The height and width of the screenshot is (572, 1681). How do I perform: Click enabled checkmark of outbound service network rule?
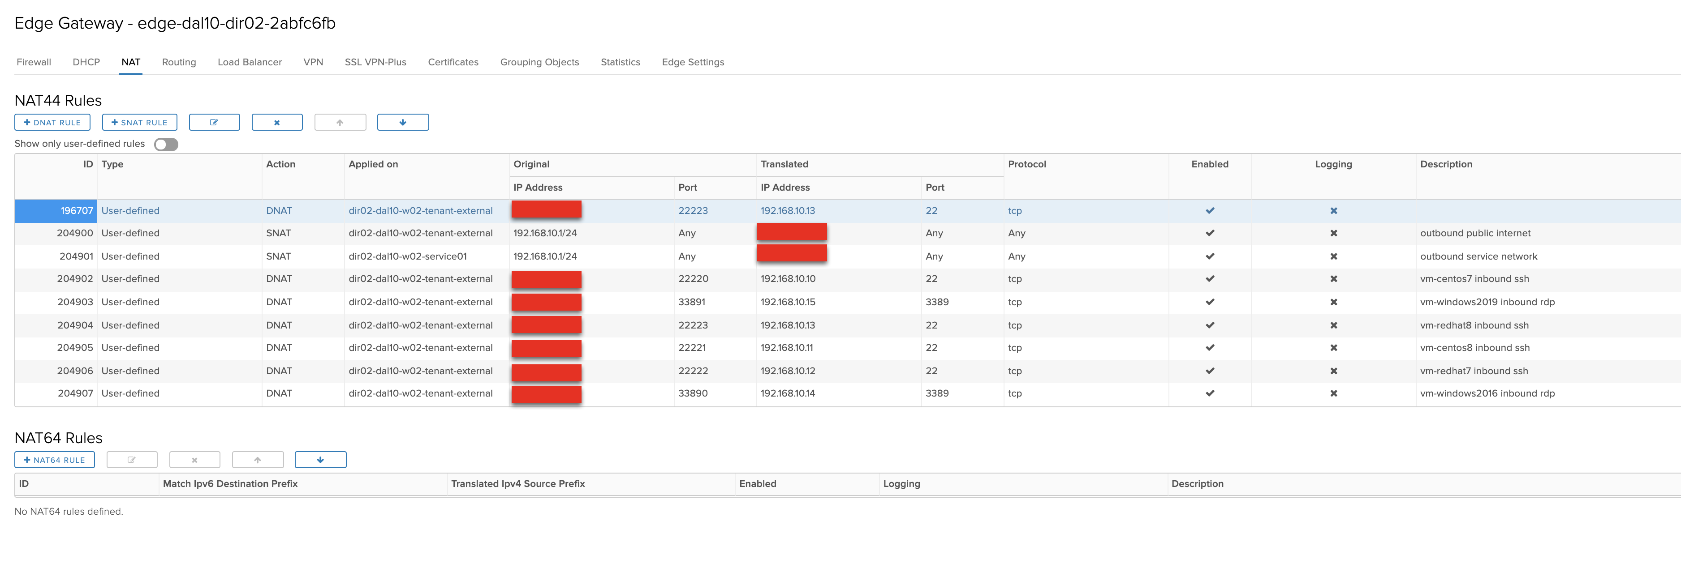(1209, 256)
